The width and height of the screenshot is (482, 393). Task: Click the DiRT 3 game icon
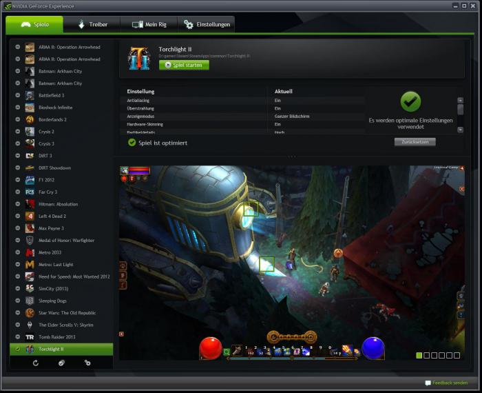pos(30,156)
